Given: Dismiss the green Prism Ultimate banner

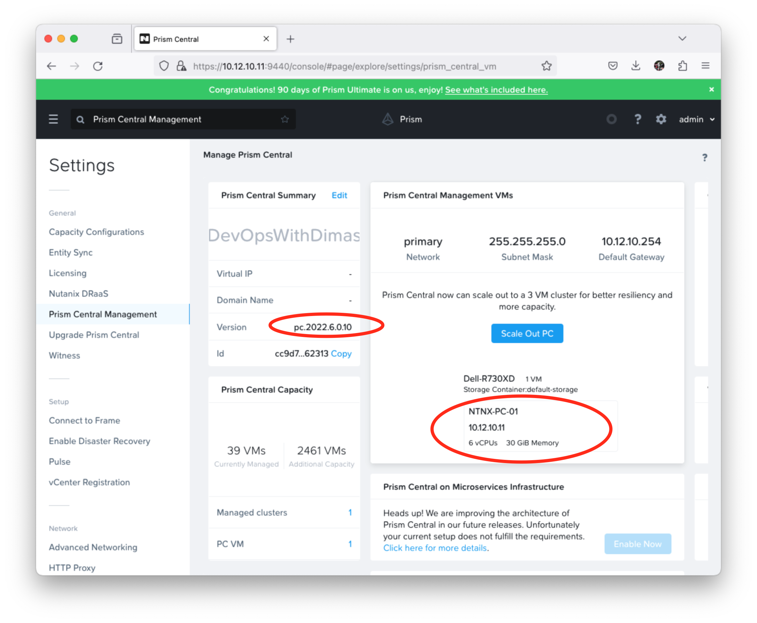Looking at the screenshot, I should pos(711,89).
